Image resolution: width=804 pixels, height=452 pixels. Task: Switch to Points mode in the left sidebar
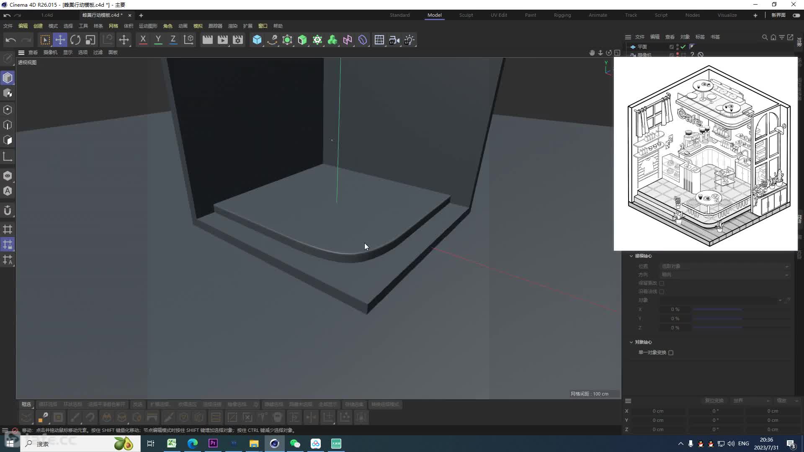coord(8,110)
